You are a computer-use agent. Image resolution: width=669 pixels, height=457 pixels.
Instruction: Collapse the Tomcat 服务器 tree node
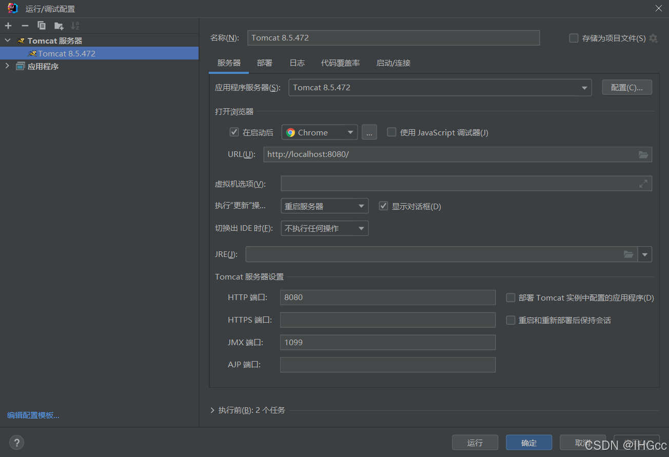[8, 41]
